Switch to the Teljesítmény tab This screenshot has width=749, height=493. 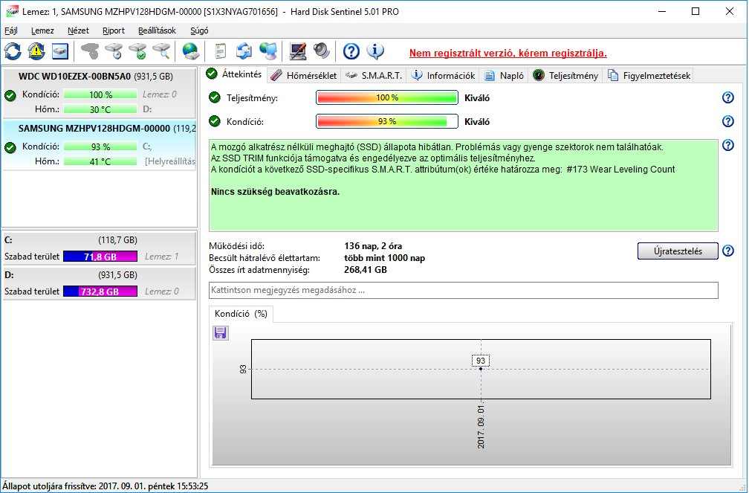(x=565, y=76)
